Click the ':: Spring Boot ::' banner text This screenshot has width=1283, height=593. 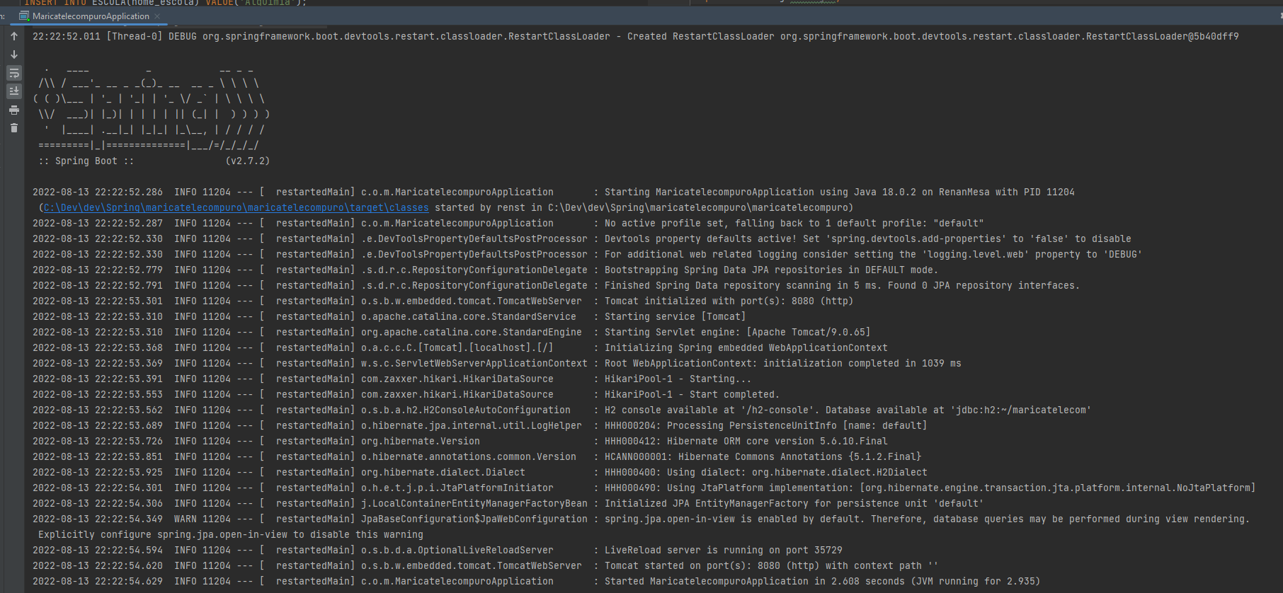[x=86, y=161]
